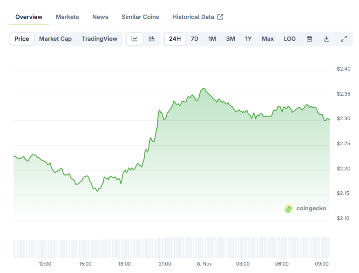Expand chart to fullscreen
This screenshot has width=359, height=273.
[x=344, y=39]
